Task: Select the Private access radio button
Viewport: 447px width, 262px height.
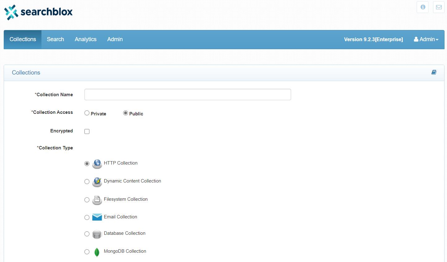Action: [x=87, y=113]
